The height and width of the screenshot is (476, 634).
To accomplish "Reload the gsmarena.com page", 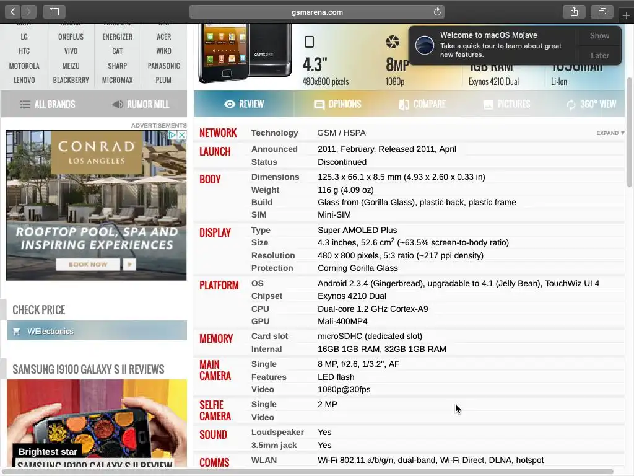I will click(x=437, y=12).
